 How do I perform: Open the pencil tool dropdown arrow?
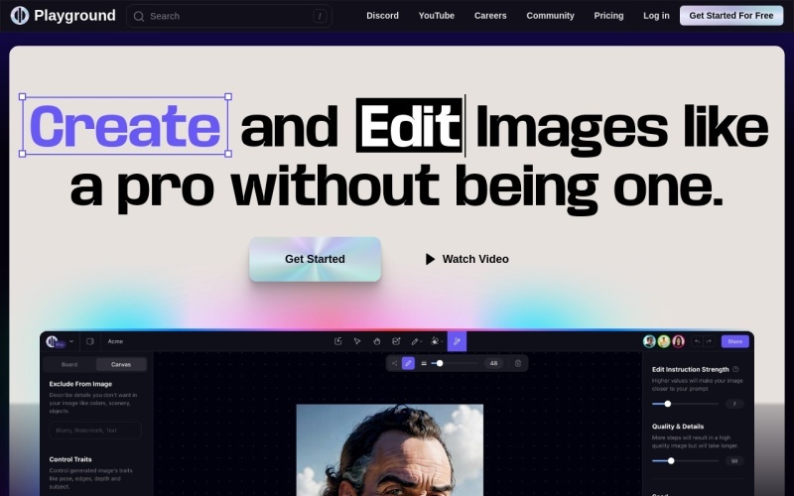click(421, 342)
